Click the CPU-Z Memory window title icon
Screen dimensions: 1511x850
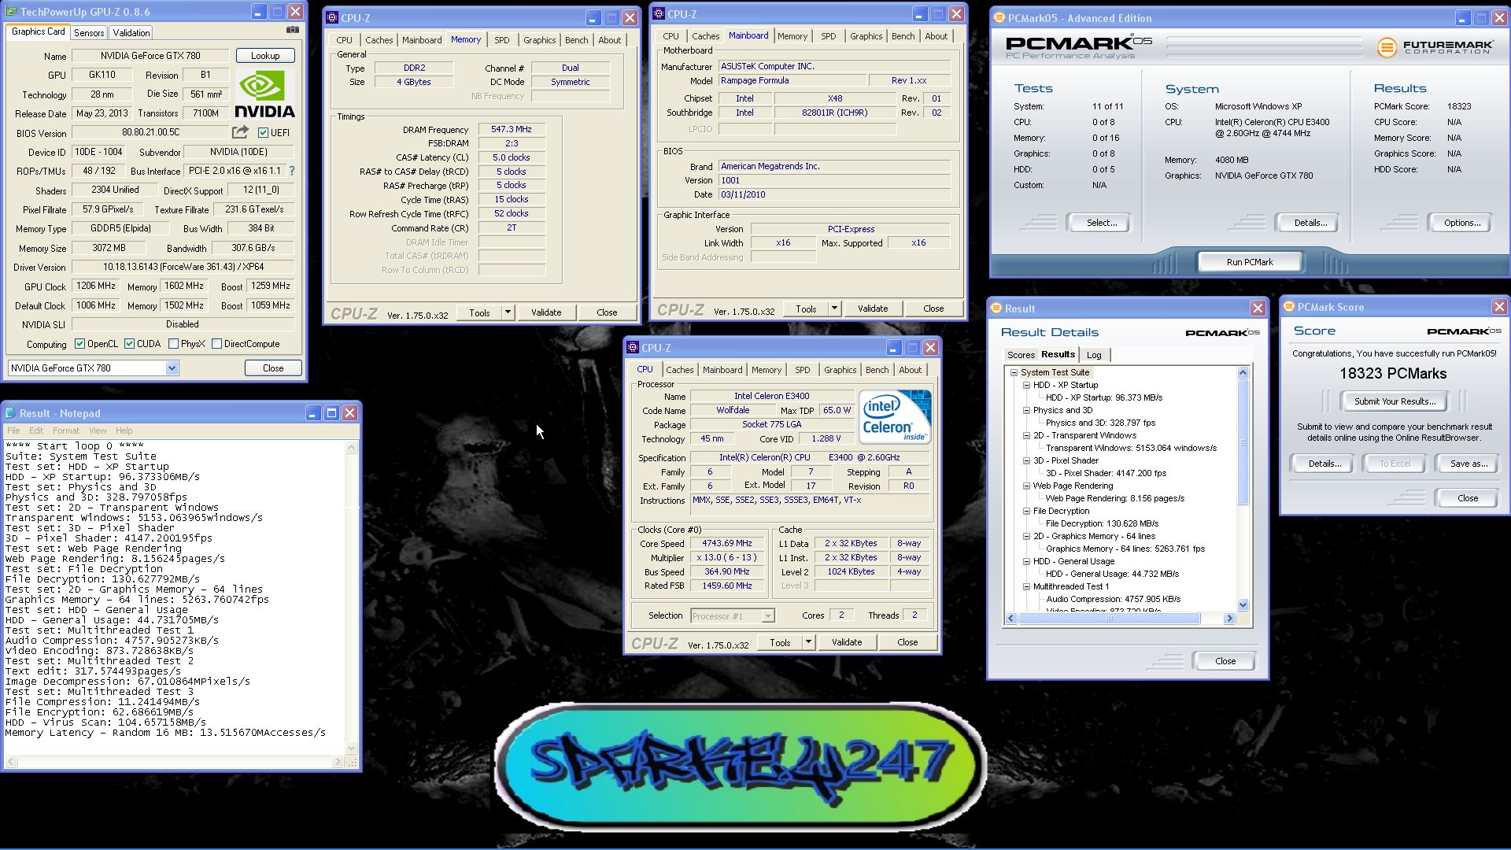coord(332,17)
